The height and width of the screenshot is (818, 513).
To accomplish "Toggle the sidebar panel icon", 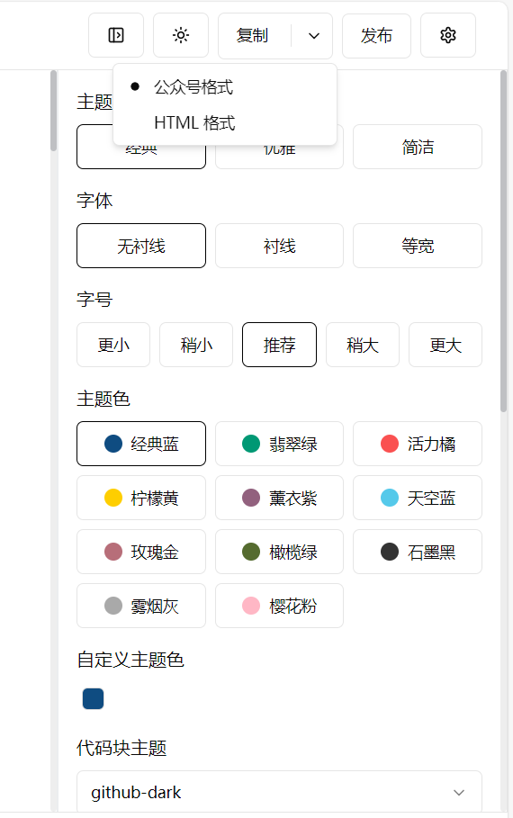I will pyautogui.click(x=116, y=35).
